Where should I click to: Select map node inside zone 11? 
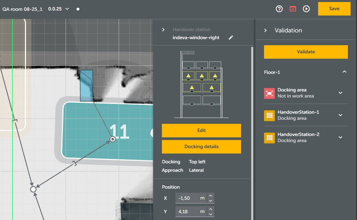point(113,139)
